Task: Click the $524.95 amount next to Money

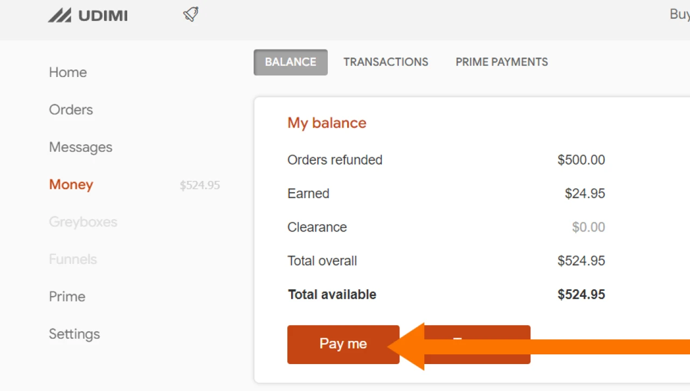Action: coord(200,186)
